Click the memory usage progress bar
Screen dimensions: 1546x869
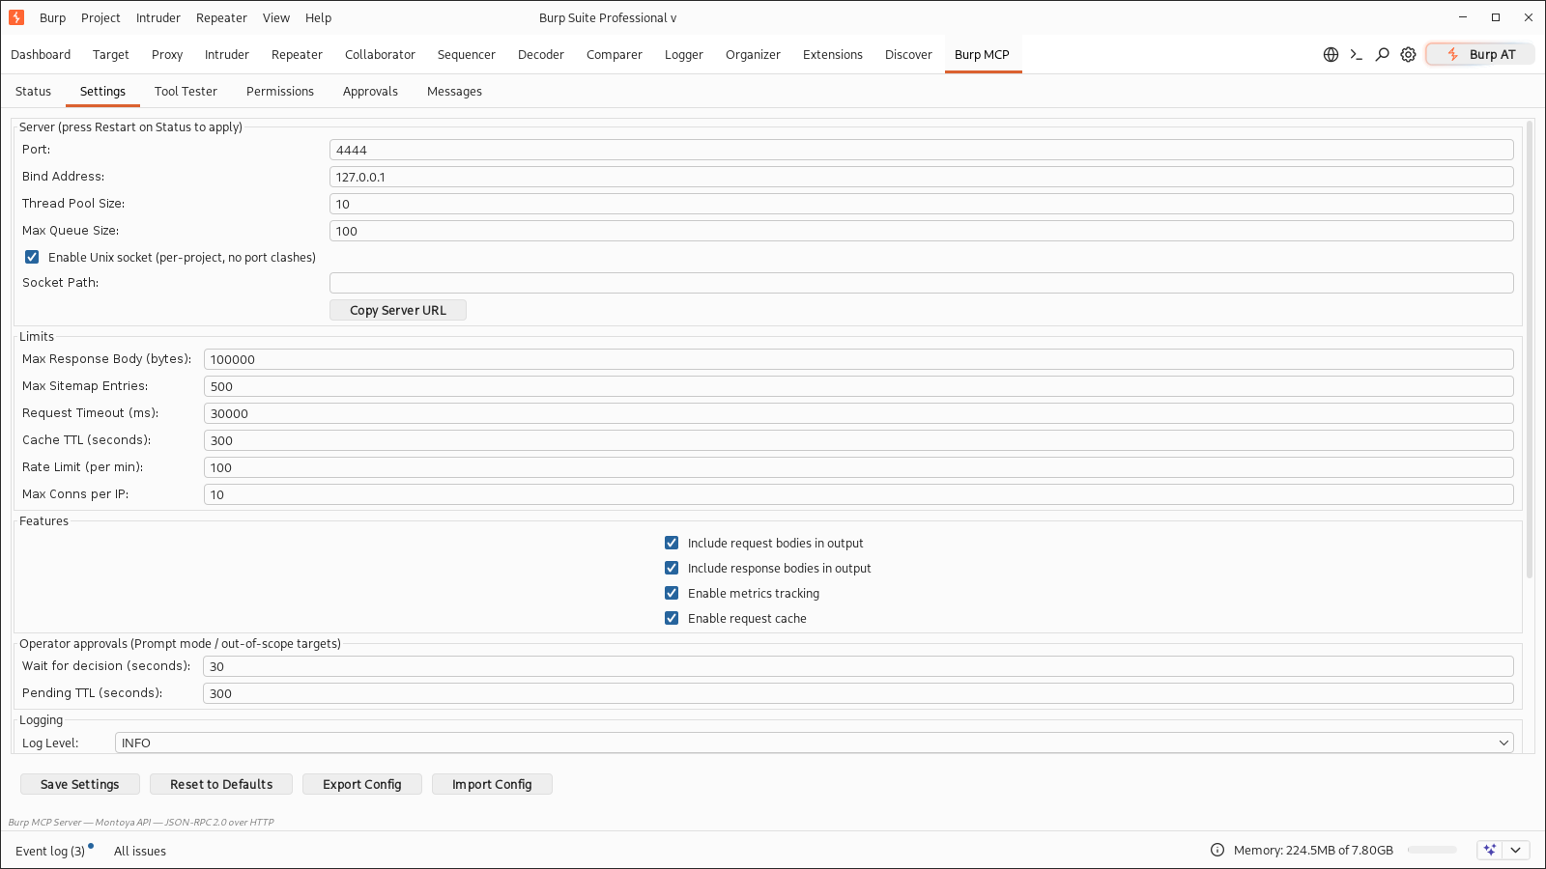(1432, 850)
